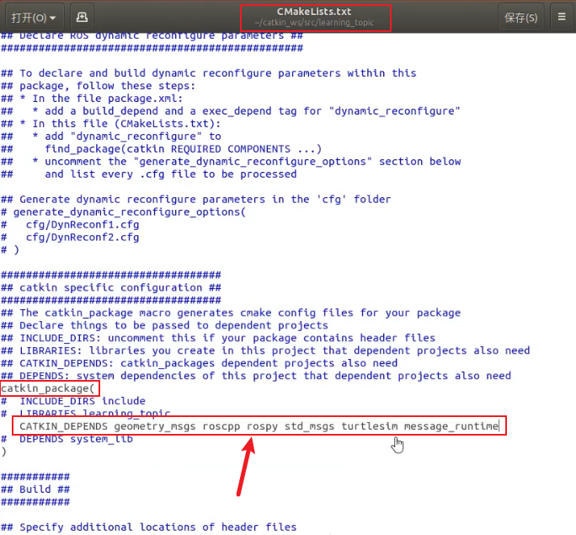Click the catkin_package( line
Screen dimensions: 576x535
coord(48,388)
